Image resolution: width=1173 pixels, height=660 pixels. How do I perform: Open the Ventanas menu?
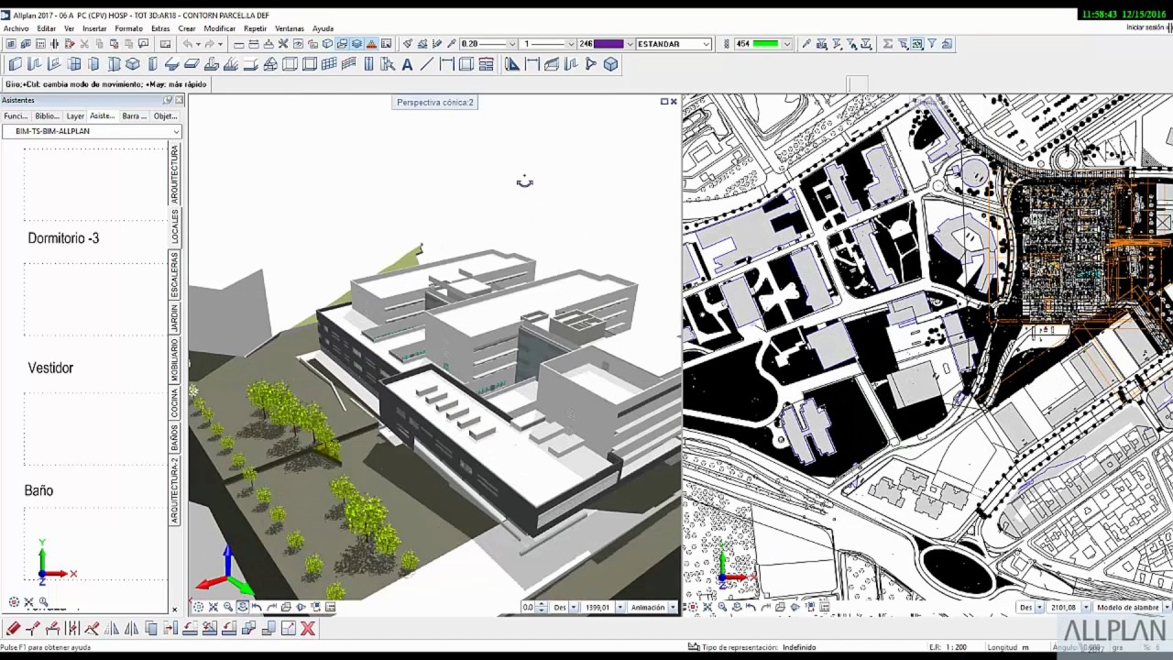pos(290,28)
